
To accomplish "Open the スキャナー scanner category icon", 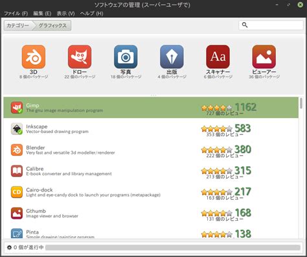I will point(218,56).
